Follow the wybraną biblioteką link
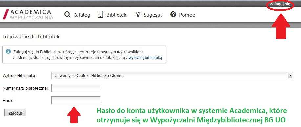The height and width of the screenshot is (127, 301). pos(145,57)
